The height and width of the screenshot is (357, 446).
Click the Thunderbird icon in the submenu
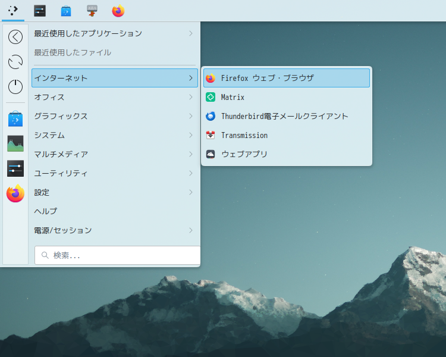point(211,116)
